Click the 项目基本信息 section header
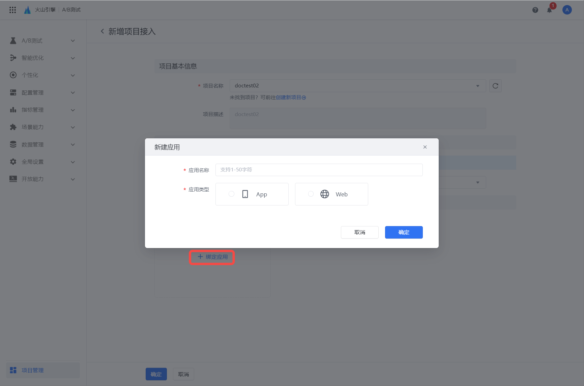Screen dimensions: 584x386 coord(335,66)
